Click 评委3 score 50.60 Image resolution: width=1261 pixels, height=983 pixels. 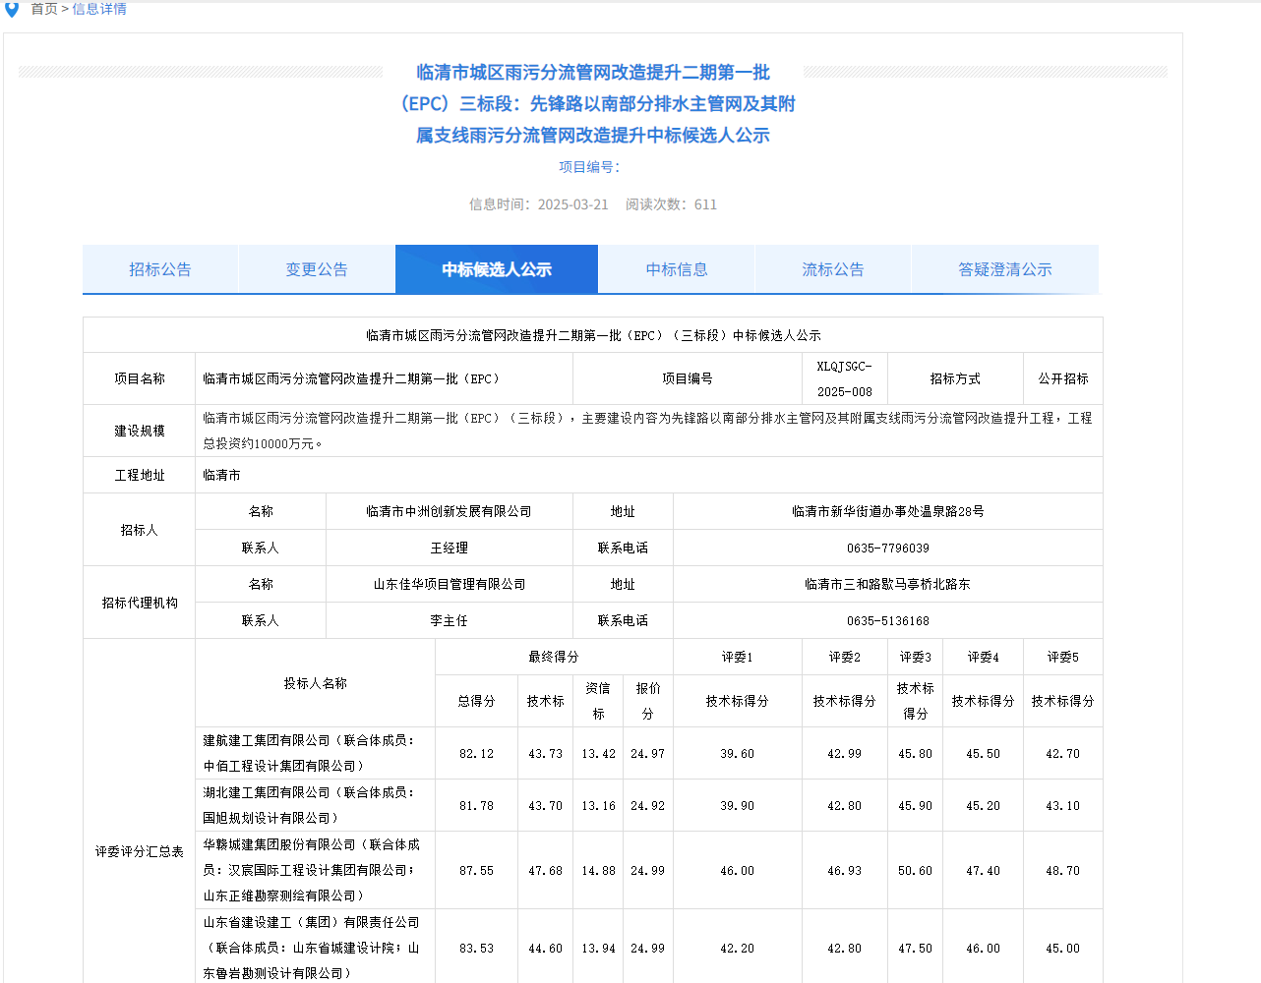click(x=916, y=871)
